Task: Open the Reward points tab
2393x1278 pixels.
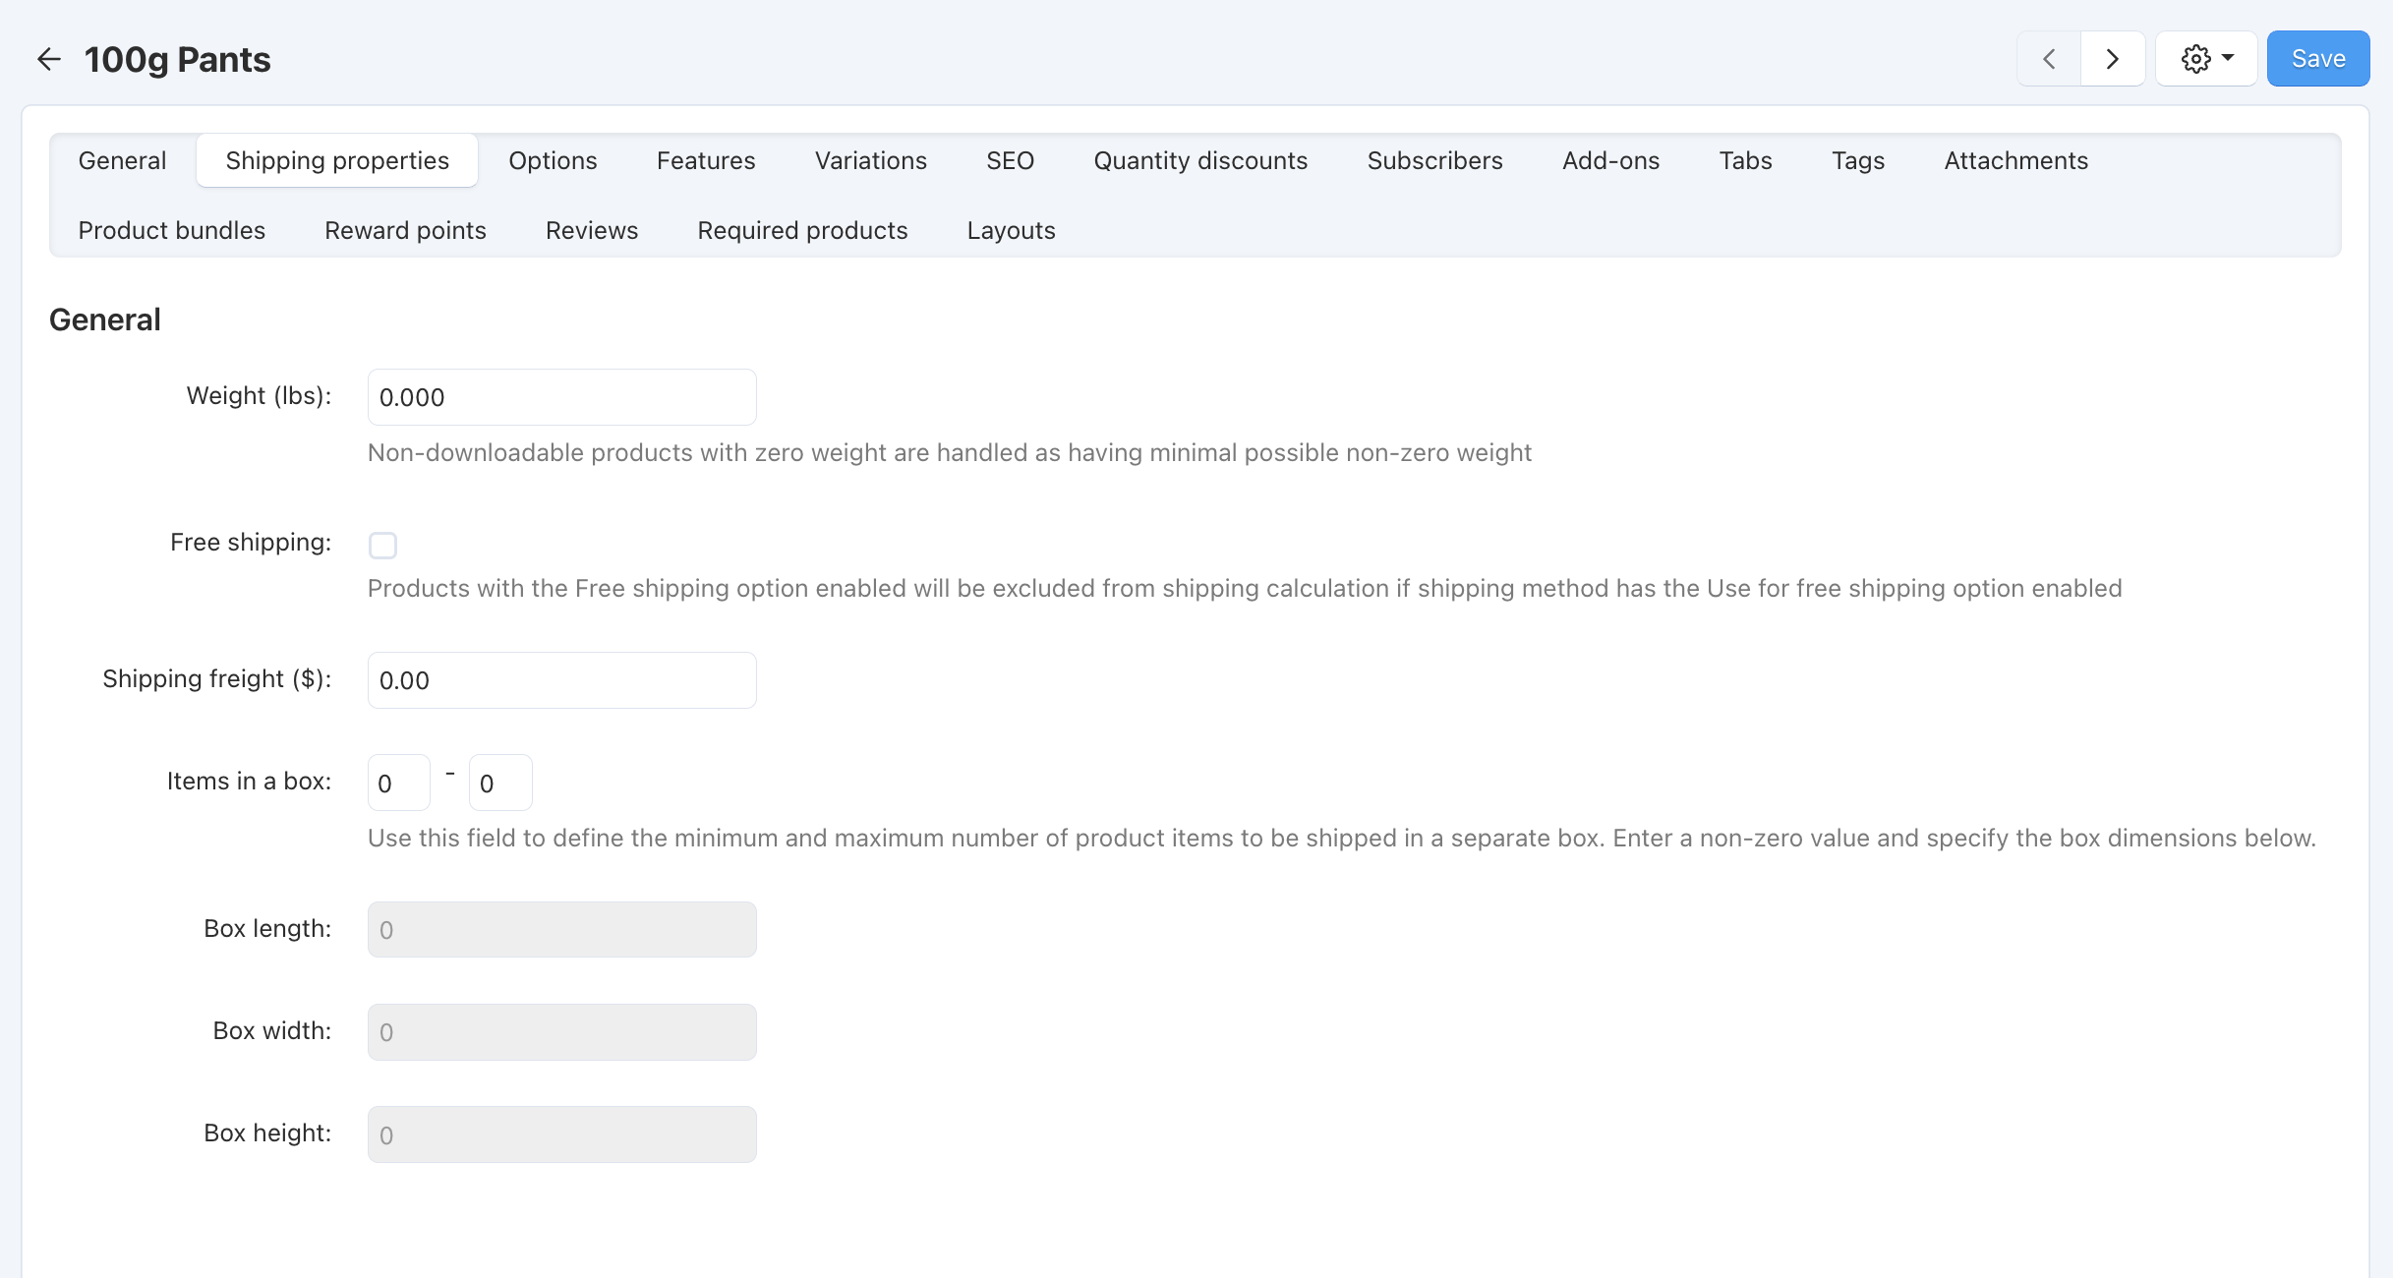Action: [405, 230]
